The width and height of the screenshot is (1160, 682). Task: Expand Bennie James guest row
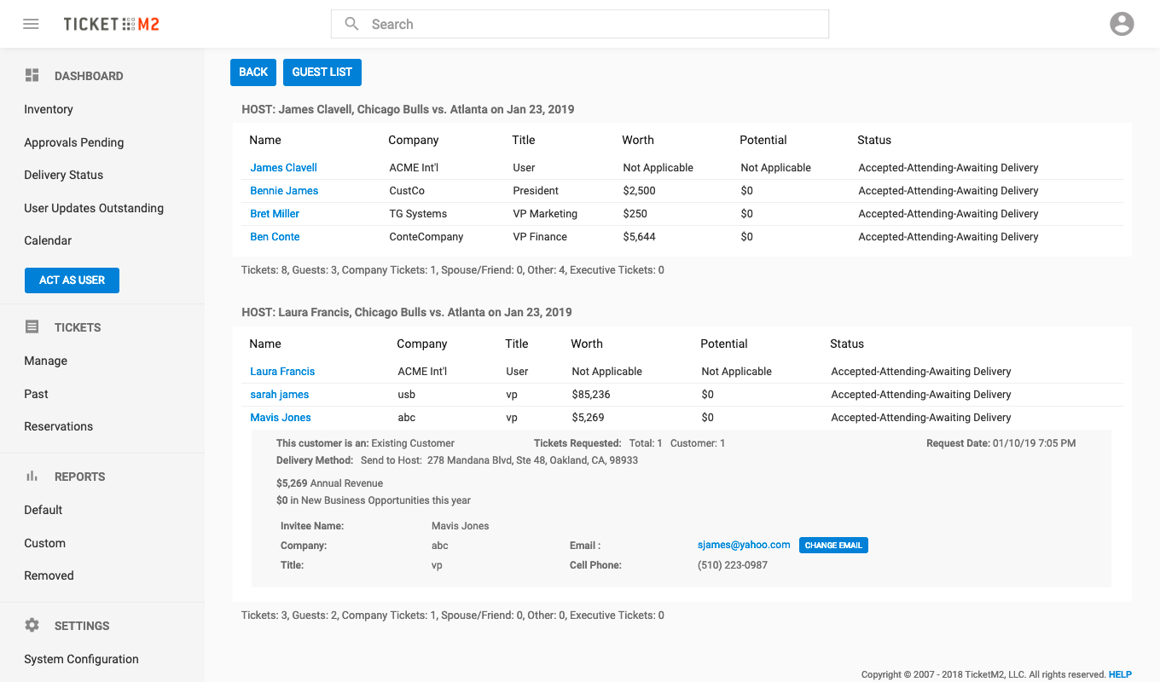[284, 191]
